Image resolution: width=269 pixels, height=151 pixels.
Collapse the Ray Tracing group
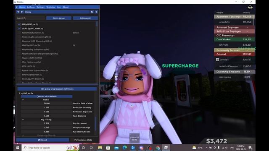click(23, 120)
